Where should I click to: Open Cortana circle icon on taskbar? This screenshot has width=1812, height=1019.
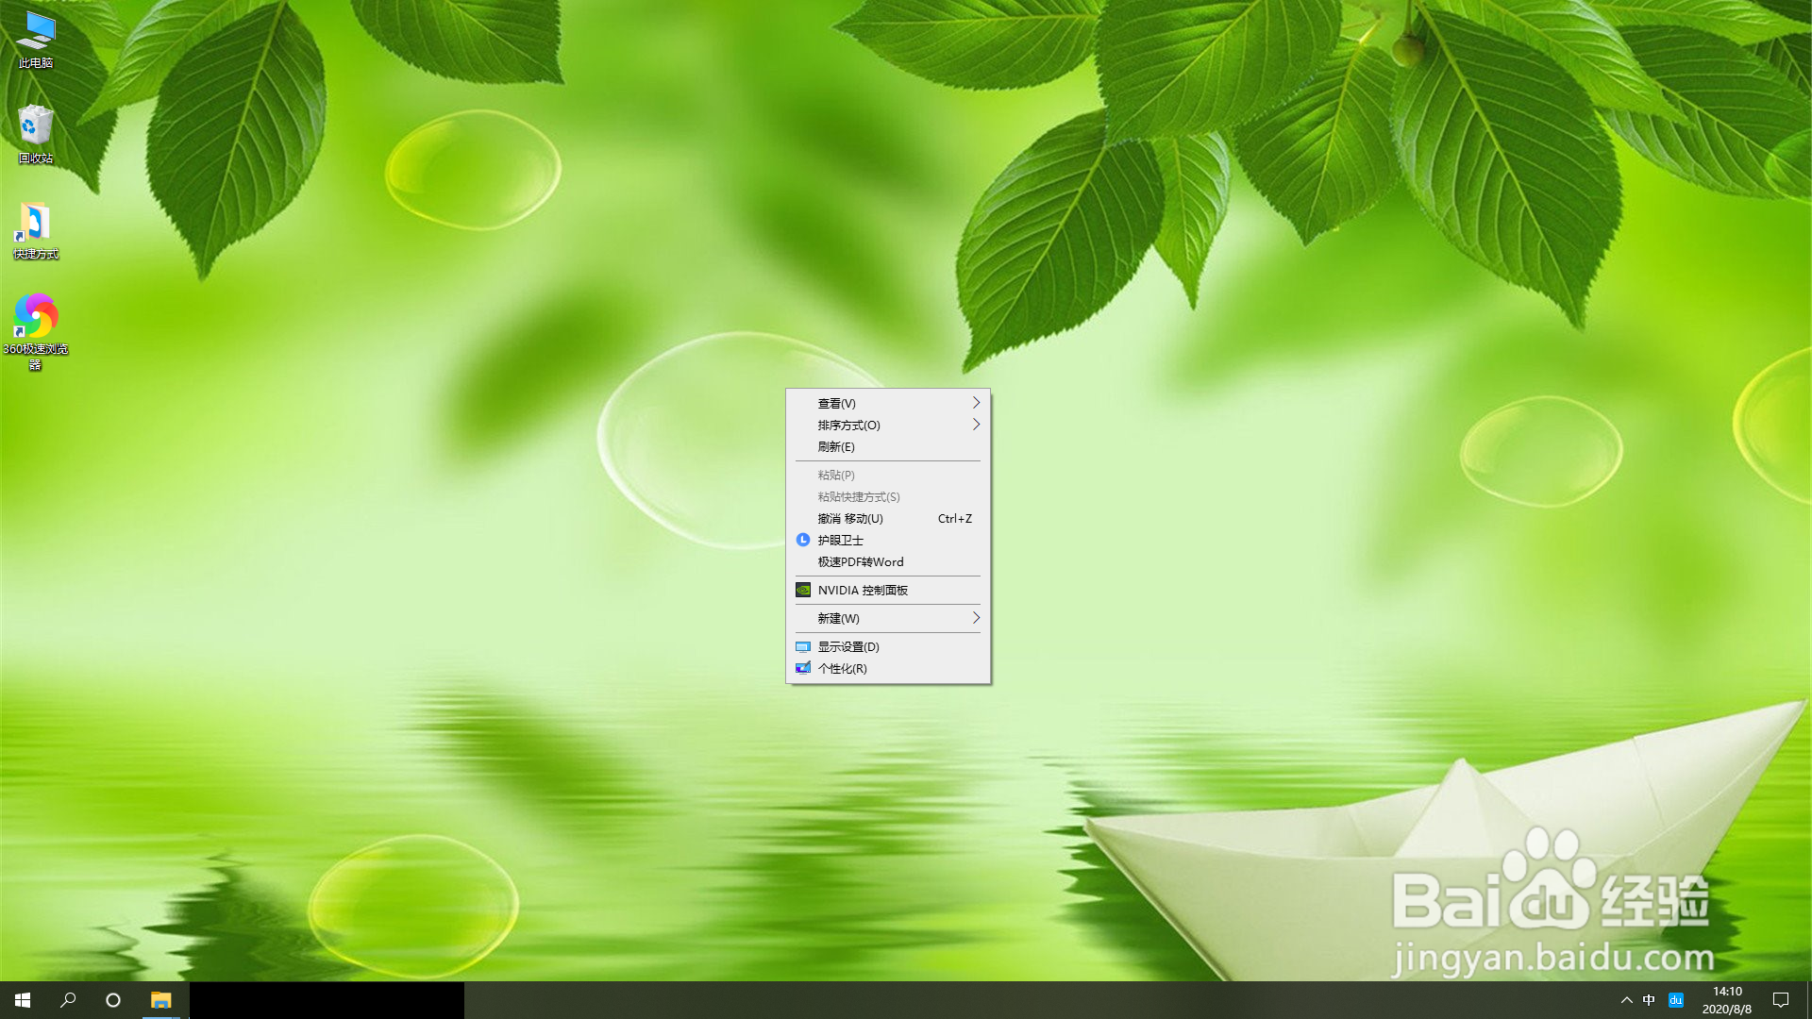coord(113,1000)
